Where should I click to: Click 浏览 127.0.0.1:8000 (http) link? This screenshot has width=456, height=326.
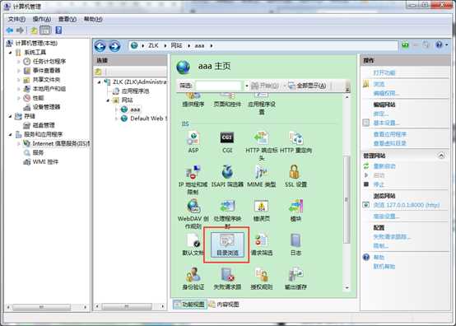[407, 205]
